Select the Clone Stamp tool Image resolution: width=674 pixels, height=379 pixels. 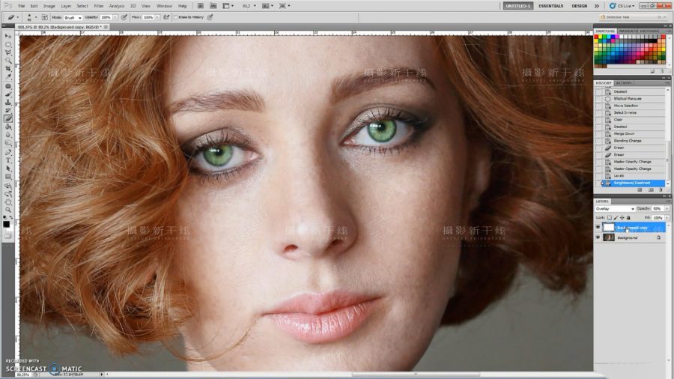(x=8, y=103)
